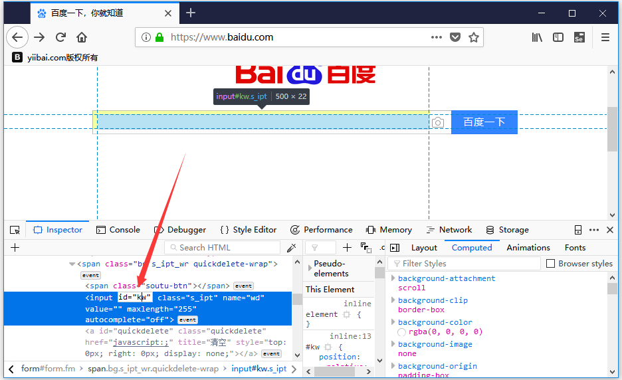Go back using the browser back arrow

[17, 37]
